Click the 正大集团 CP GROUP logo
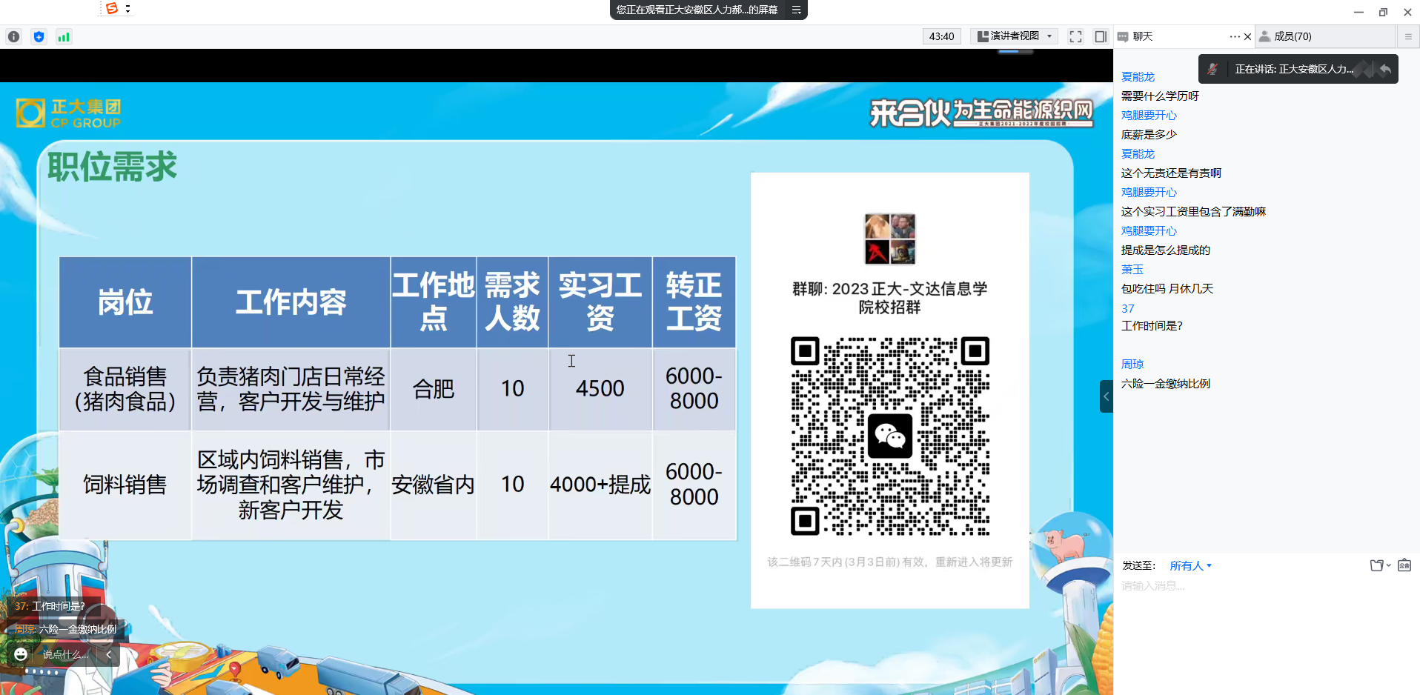 click(x=68, y=113)
